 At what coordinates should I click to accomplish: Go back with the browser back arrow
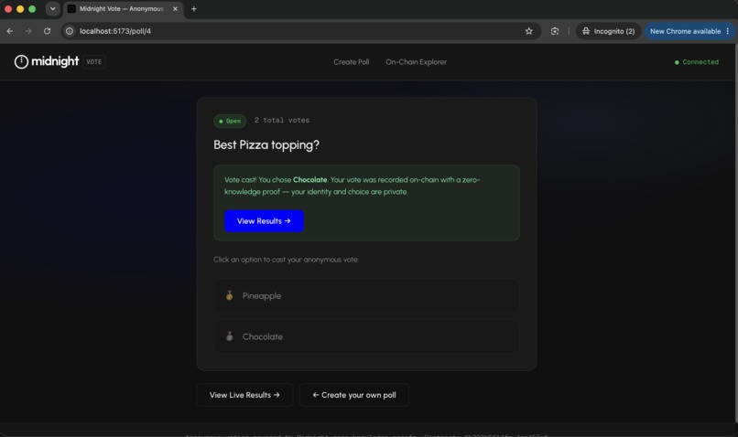10,31
